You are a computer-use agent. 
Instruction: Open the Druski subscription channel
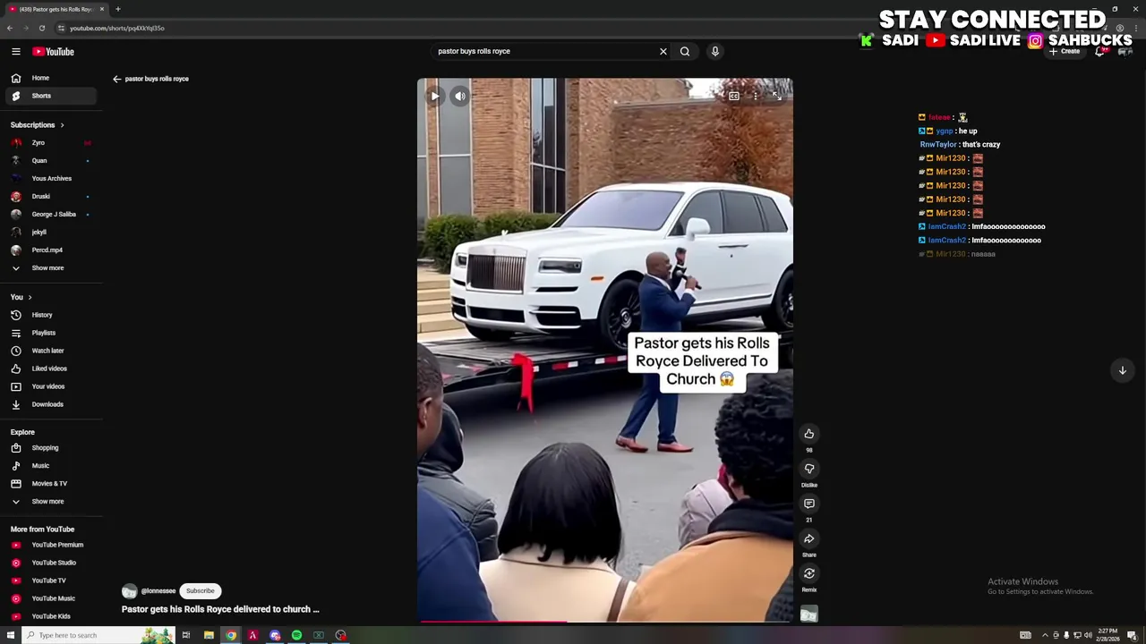[x=51, y=197]
